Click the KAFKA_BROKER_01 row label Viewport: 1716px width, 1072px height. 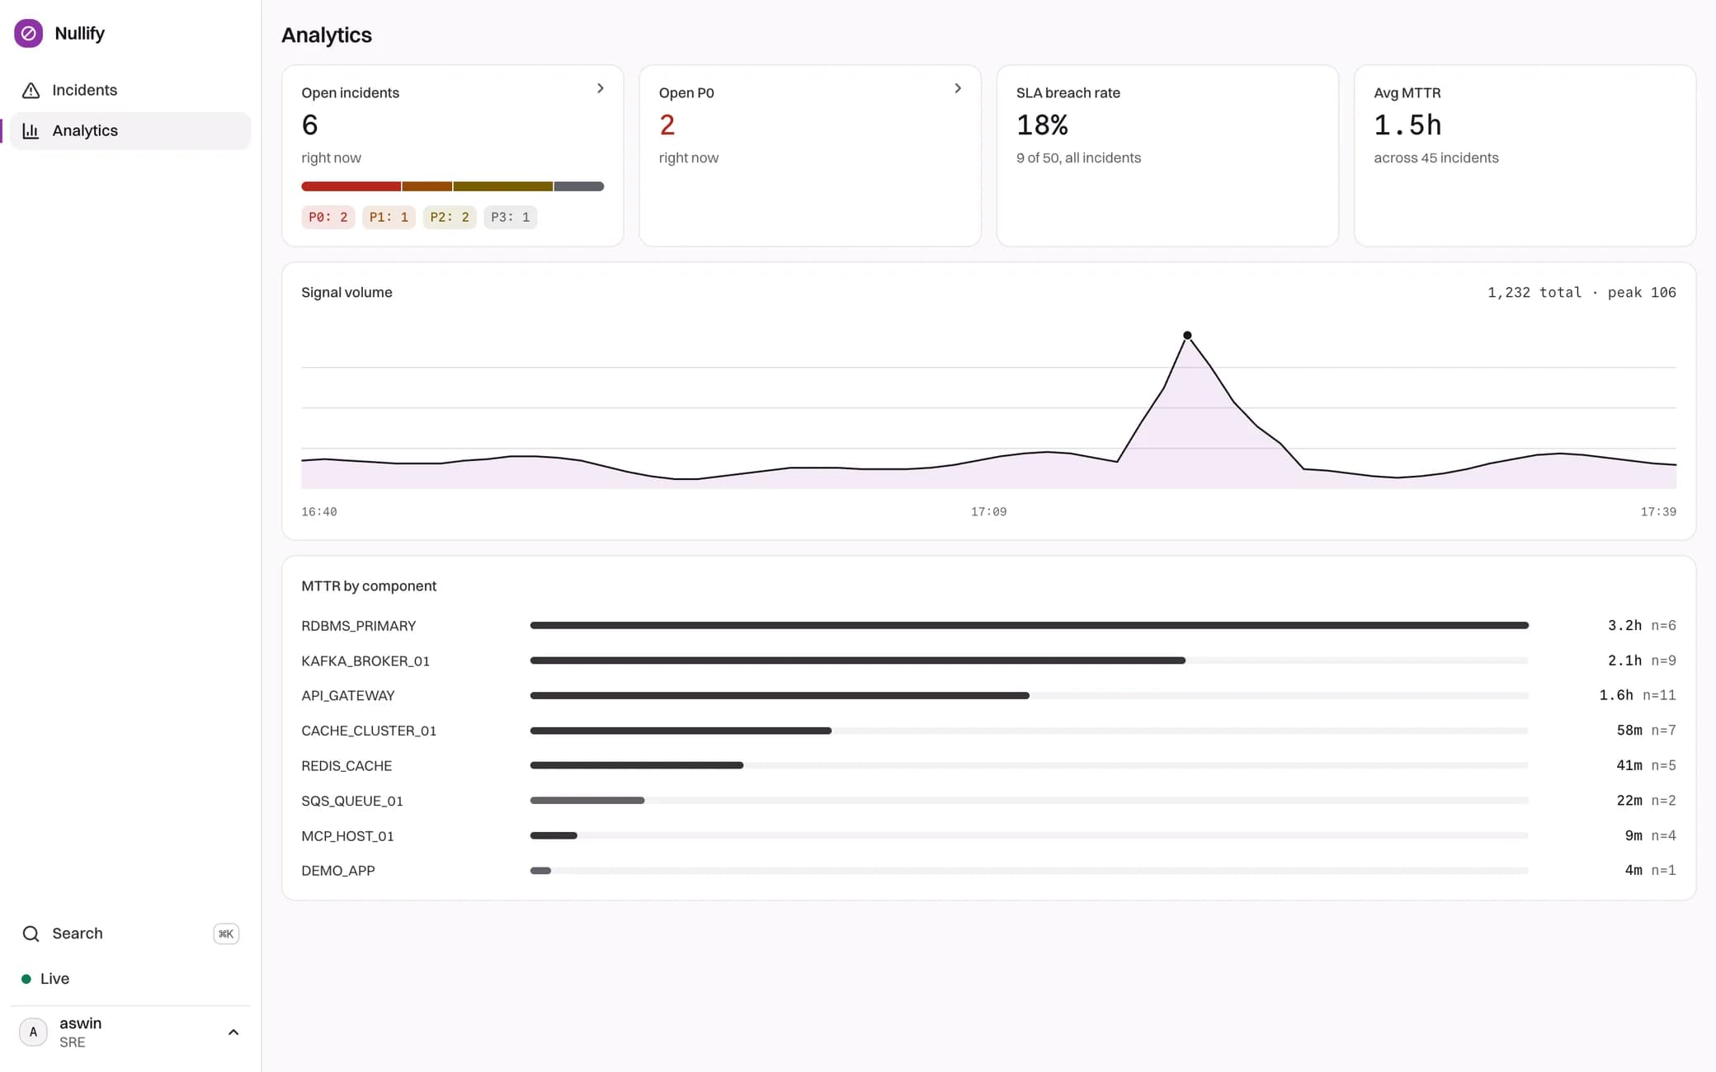tap(365, 661)
